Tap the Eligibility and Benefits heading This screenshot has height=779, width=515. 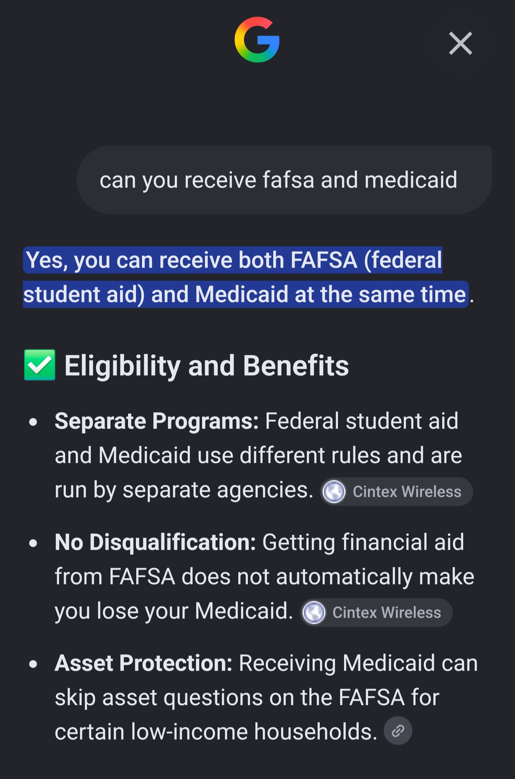pos(206,366)
